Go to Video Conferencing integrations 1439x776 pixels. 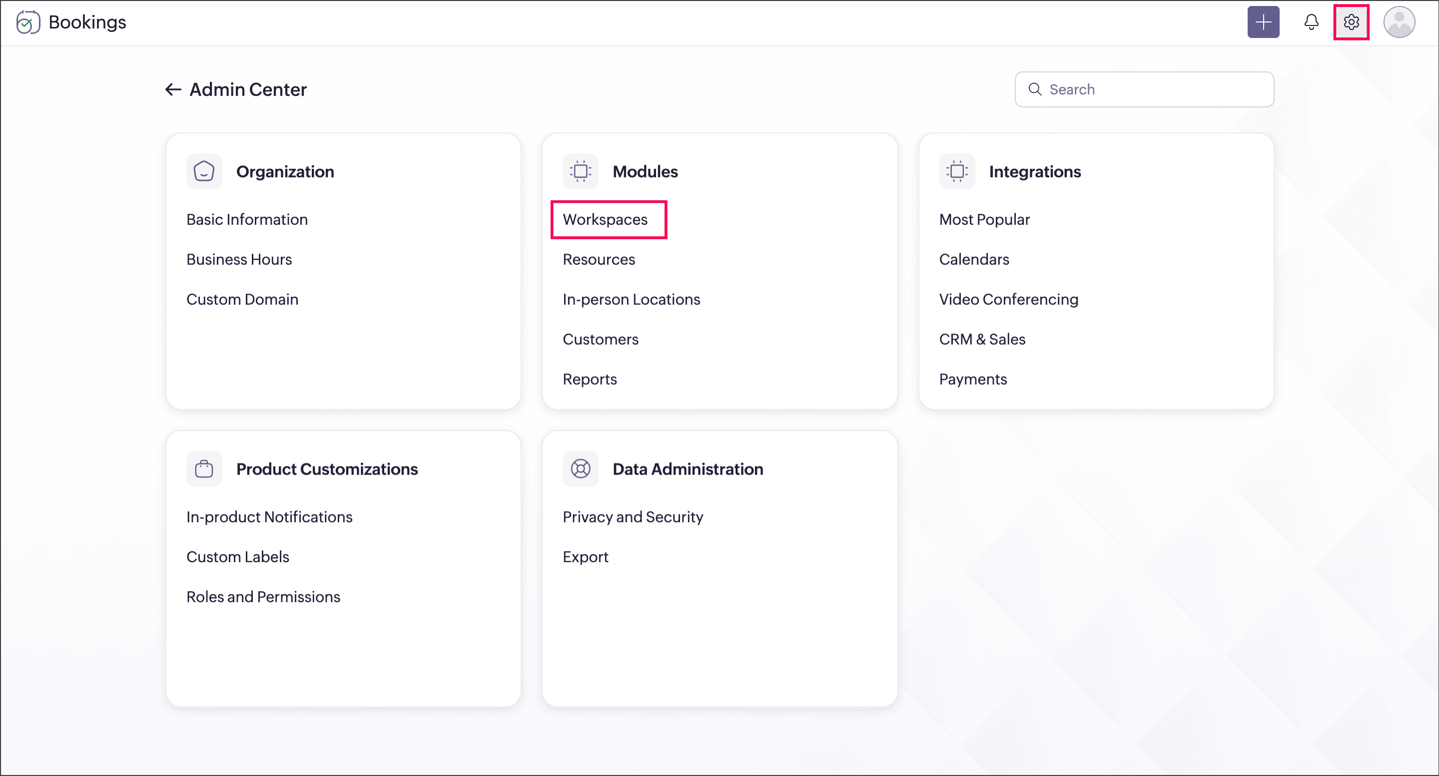tap(1008, 299)
